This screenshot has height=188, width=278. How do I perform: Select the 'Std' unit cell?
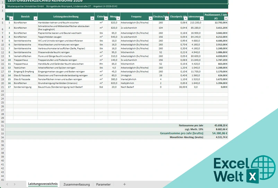tap(101, 87)
